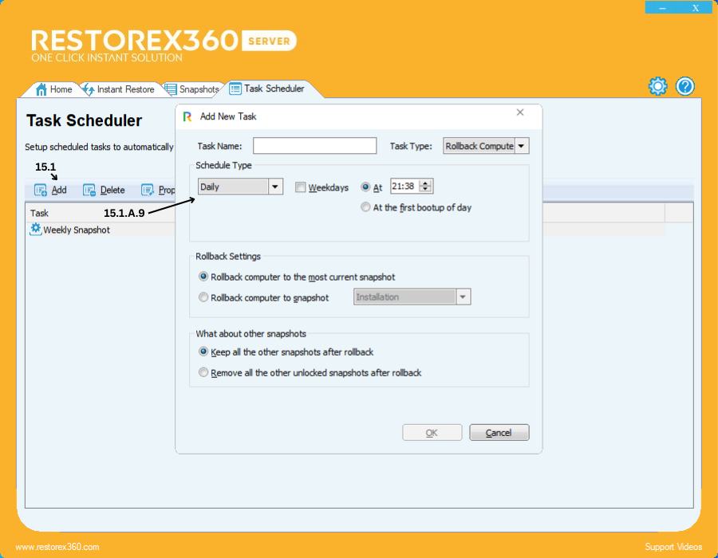Click the Instant Restore tab icon
Screen dimensions: 718x558
coord(89,89)
